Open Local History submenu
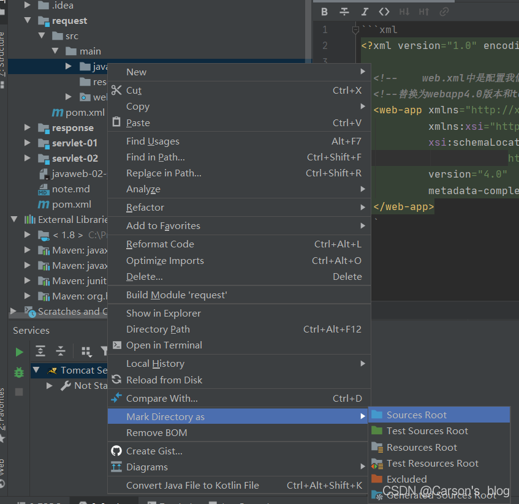Viewport: 519px width, 504px height. (x=239, y=363)
